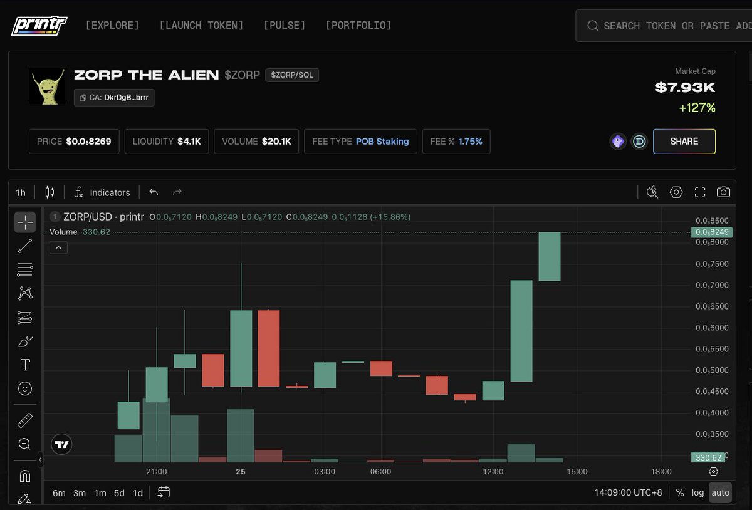
Task: Select the zoom in tool
Action: coord(25,444)
